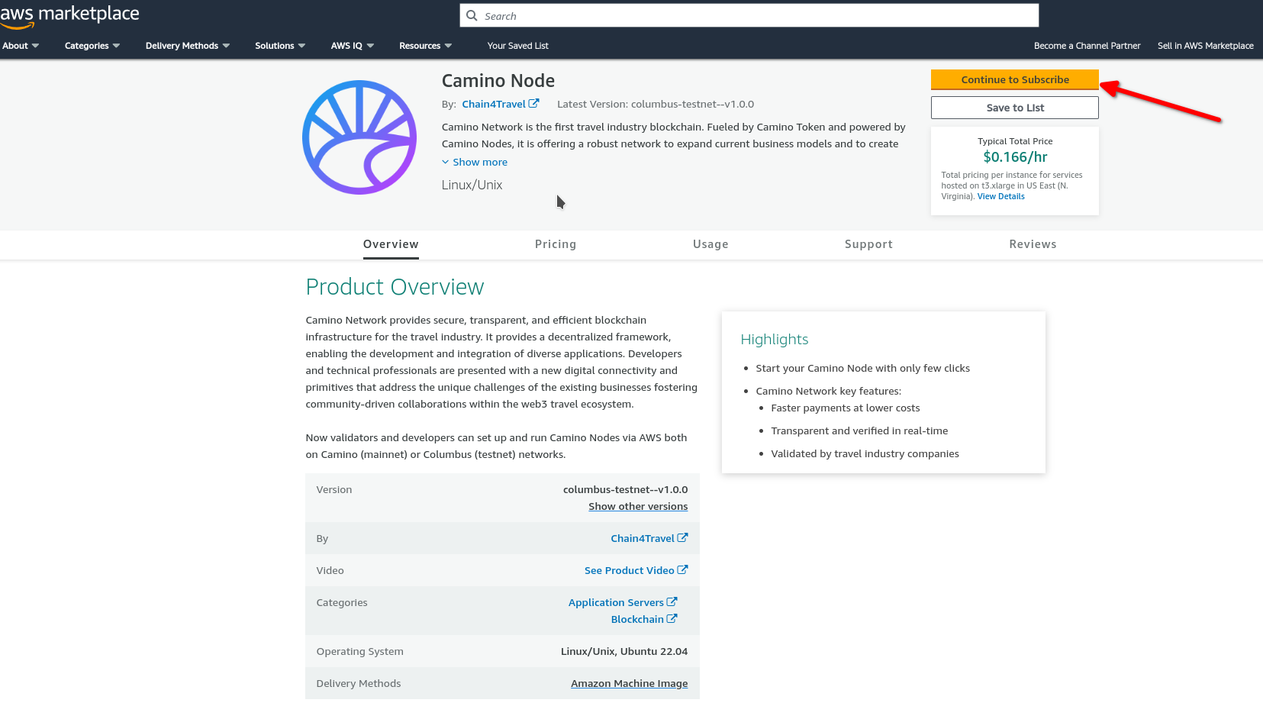Open the AWS IQ dropdown
The width and height of the screenshot is (1263, 703).
tap(352, 46)
